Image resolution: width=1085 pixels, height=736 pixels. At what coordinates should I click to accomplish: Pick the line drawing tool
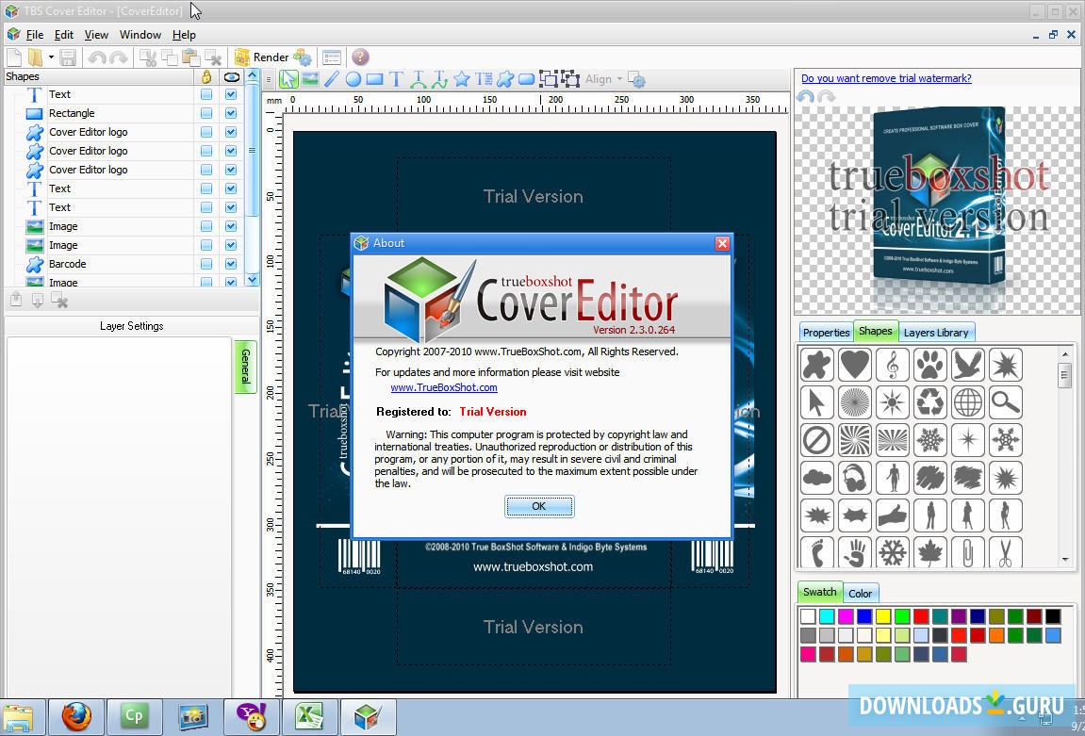[332, 79]
